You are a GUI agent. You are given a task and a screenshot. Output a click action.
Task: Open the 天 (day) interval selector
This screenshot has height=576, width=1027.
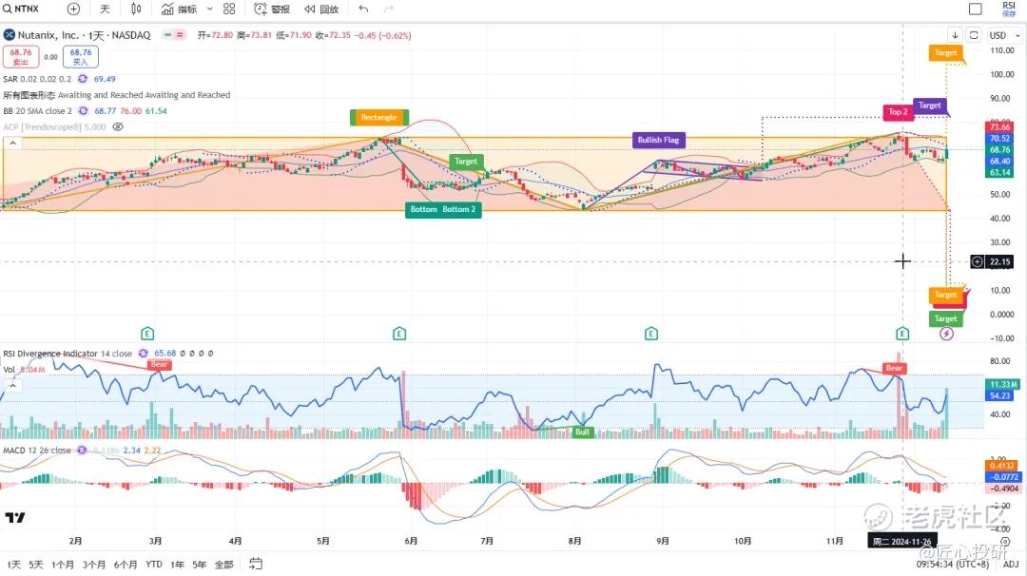105,10
